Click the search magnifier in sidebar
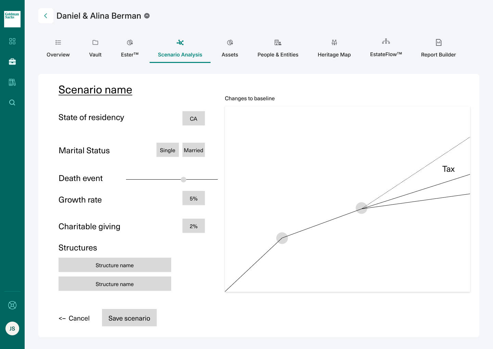 (12, 103)
